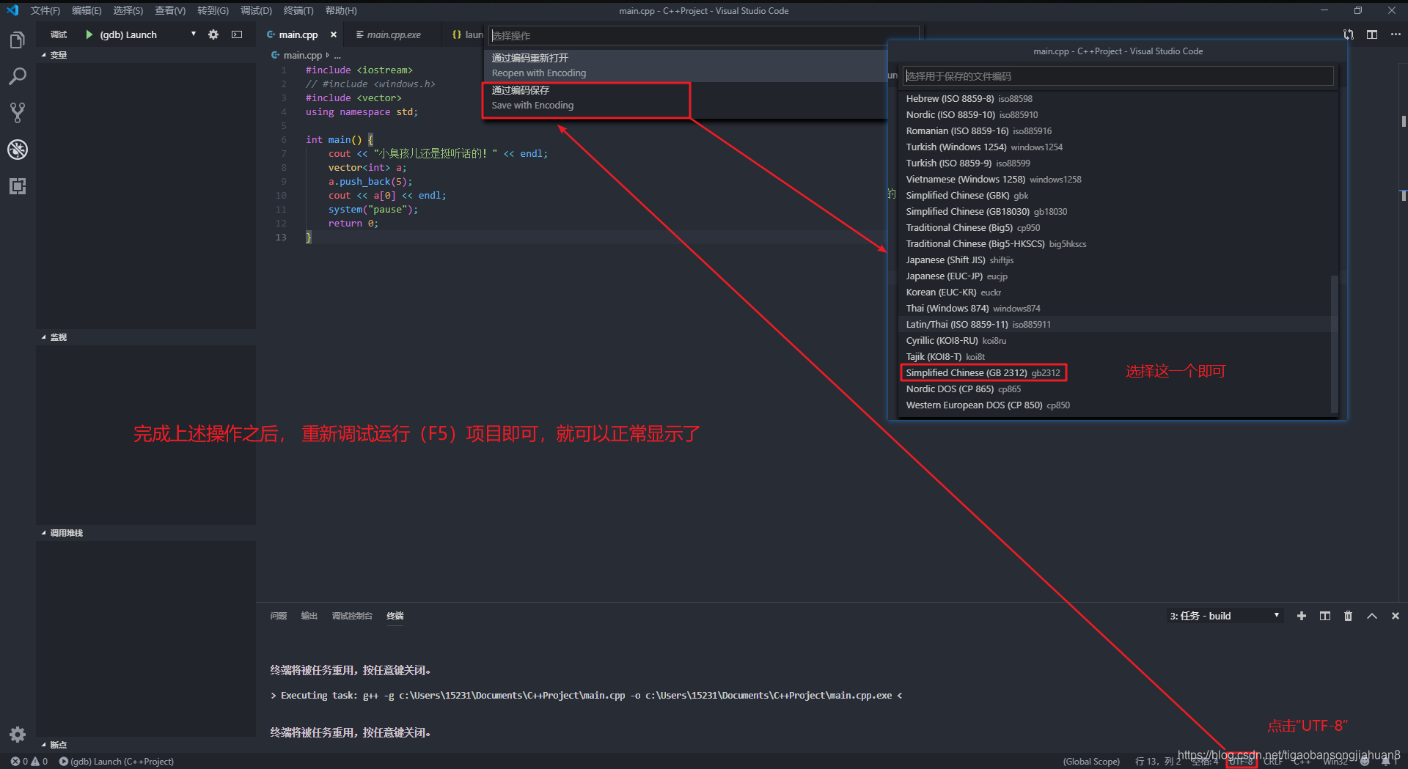Start debugging with green play button
The height and width of the screenshot is (769, 1408).
point(89,34)
